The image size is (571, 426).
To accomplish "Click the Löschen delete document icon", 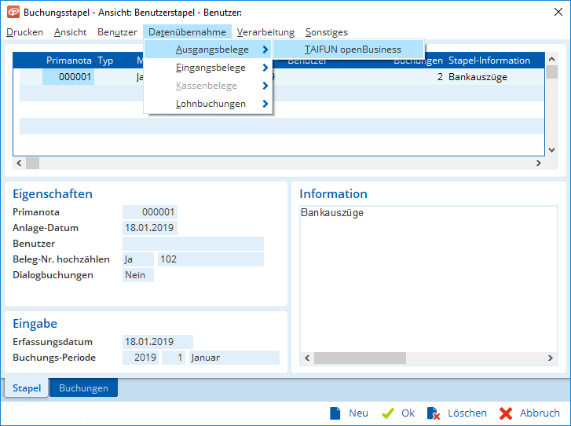I will [x=434, y=413].
